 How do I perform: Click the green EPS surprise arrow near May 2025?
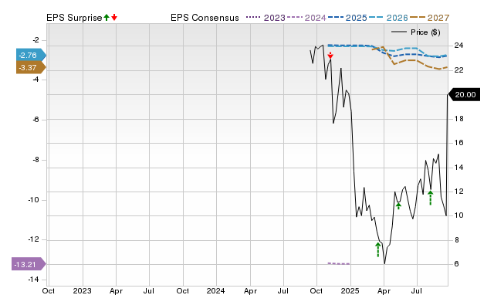[398, 206]
